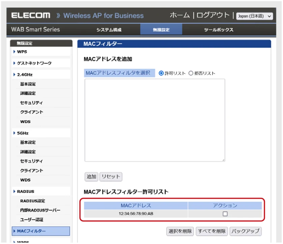Go to ホーム link

click(x=180, y=15)
